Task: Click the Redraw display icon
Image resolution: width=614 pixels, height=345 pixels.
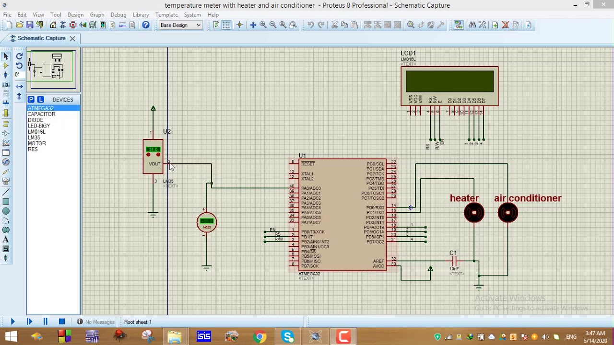Action: click(216, 25)
